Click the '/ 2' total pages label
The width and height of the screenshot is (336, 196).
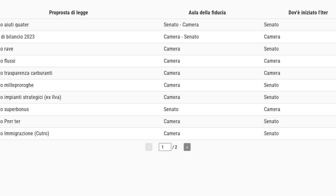tap(175, 147)
